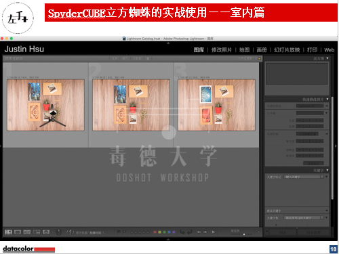
Task: Start impromptu slideshow play button
Action: point(214,232)
